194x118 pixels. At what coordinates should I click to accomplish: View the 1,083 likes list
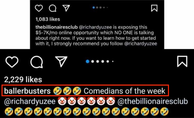click(x=48, y=19)
